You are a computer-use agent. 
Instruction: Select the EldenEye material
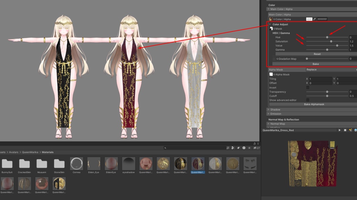pos(111,165)
